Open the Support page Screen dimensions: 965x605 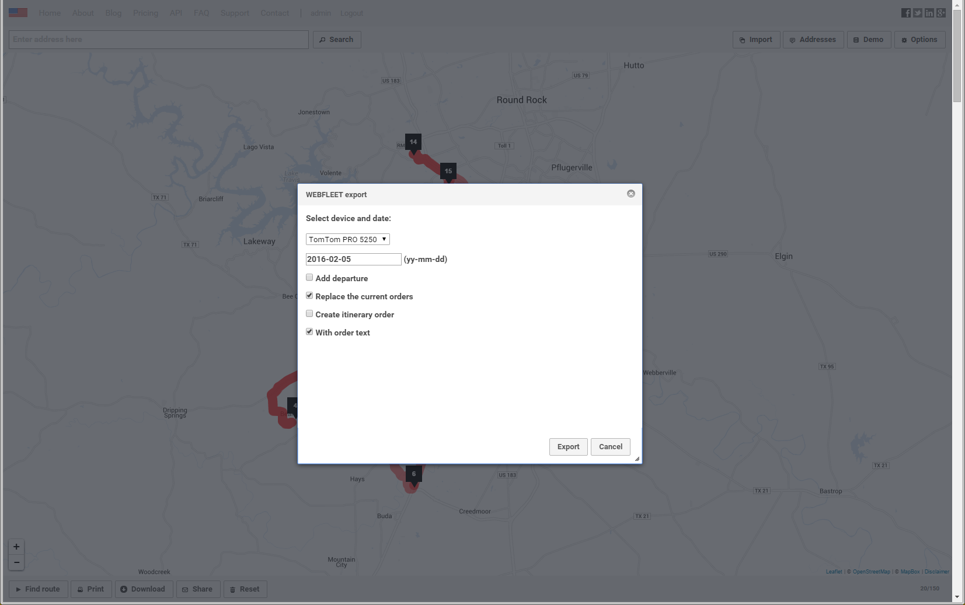coord(235,13)
